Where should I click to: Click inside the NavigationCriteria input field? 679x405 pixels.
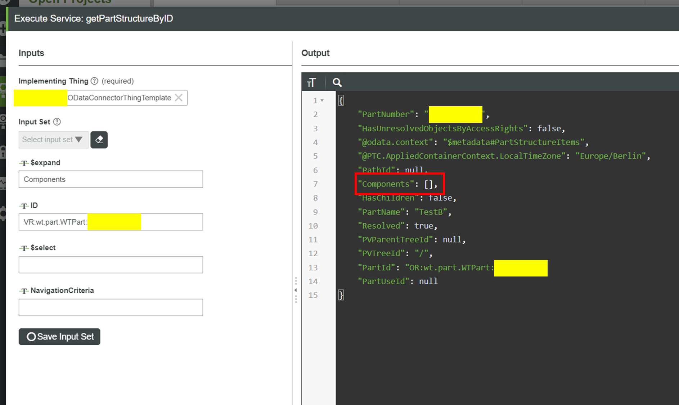[x=110, y=307]
